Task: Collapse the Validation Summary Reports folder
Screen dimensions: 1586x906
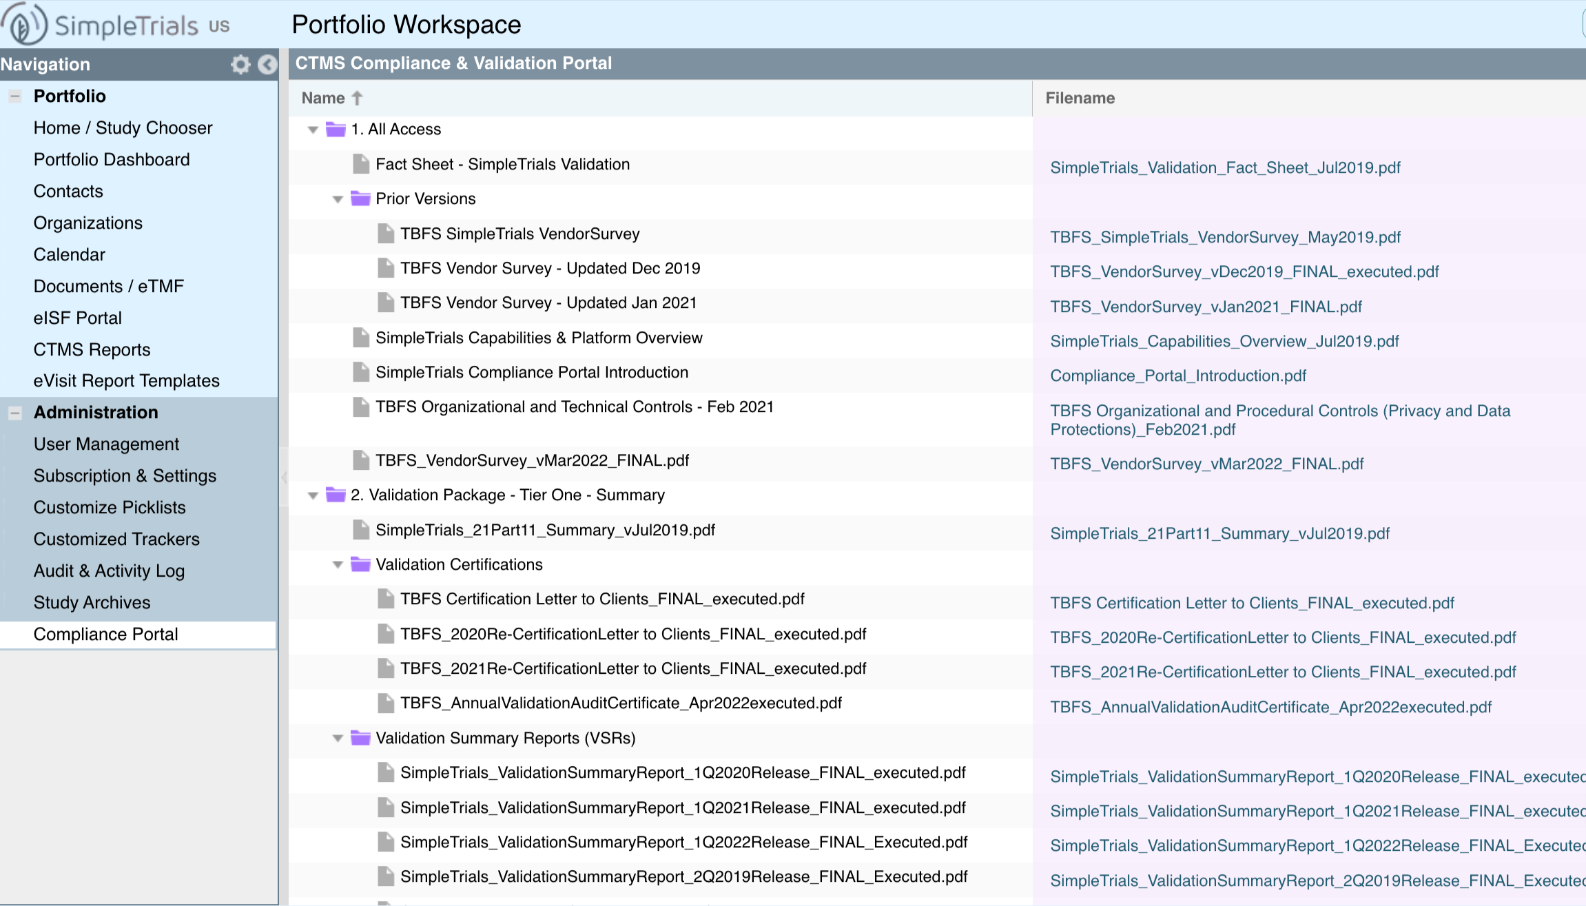Action: [338, 739]
